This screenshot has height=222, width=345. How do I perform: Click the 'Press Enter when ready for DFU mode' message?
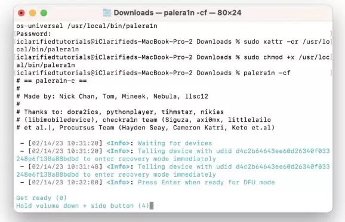coord(206,182)
